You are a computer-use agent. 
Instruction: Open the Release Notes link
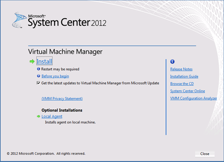181,69
